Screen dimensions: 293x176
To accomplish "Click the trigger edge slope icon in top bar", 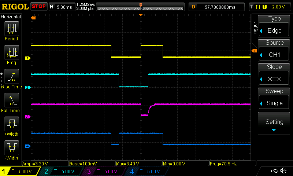I will coord(258,7).
